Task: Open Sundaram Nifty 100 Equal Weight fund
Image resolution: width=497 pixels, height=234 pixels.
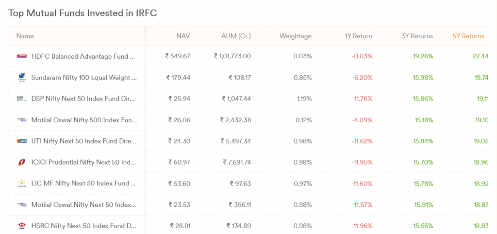Action: [x=84, y=78]
